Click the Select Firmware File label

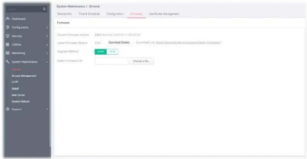click(x=70, y=61)
